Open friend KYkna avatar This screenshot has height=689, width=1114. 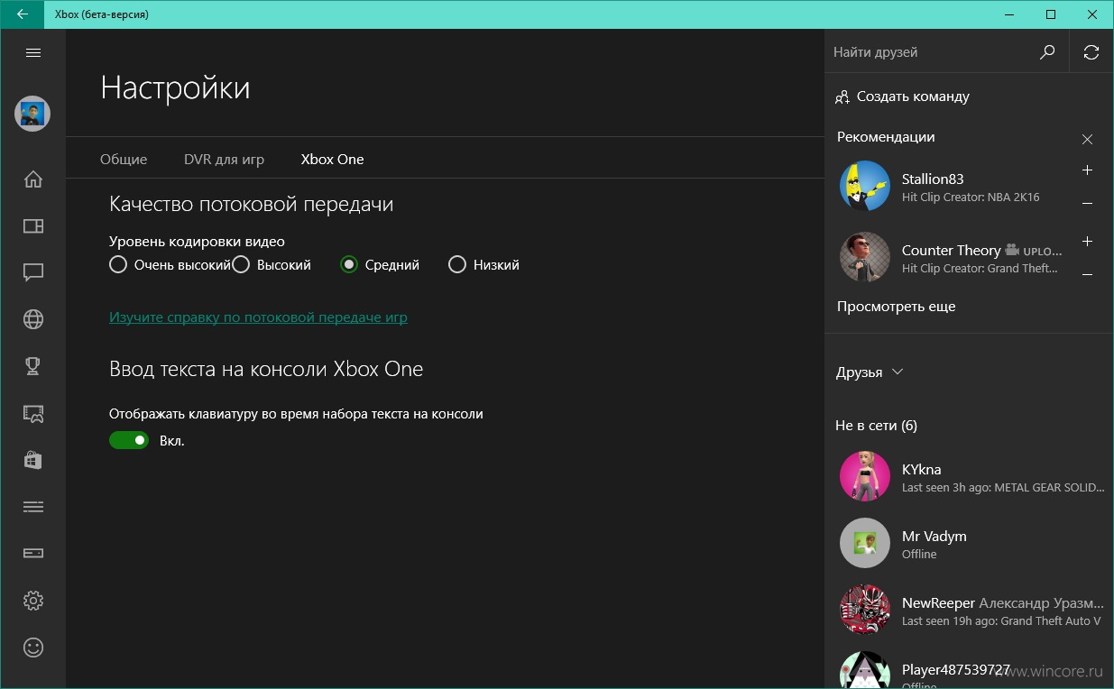[x=865, y=477]
